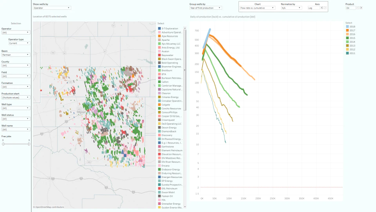This screenshot has width=376, height=212.
Task: Click the Frac jobs slider right handle
Action: (29, 144)
